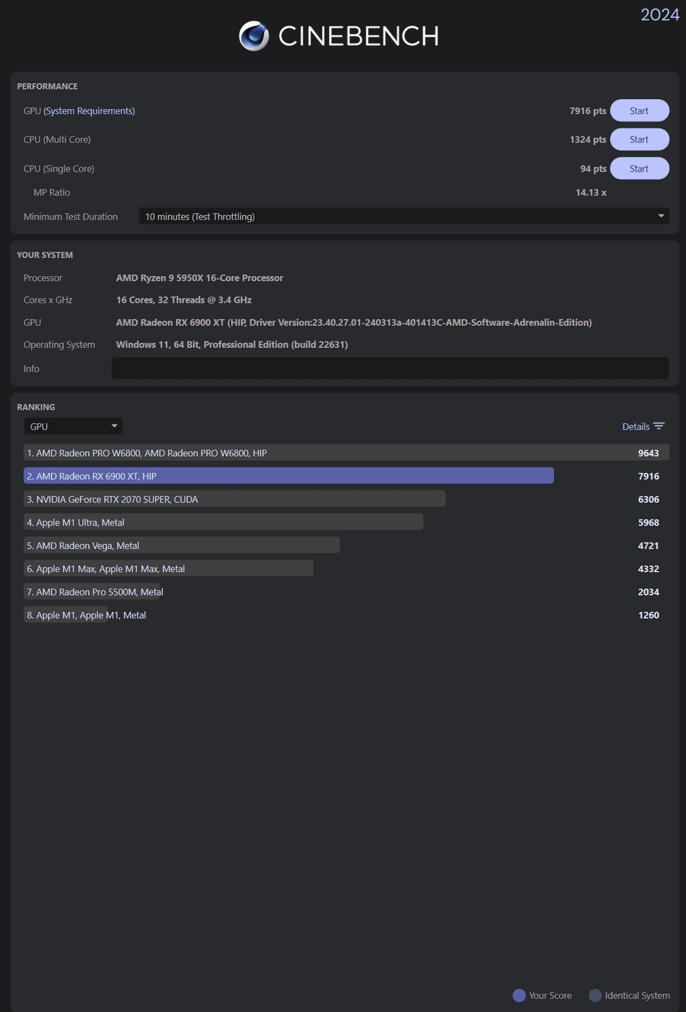
Task: Open GPU System Requirements link
Action: pos(89,111)
